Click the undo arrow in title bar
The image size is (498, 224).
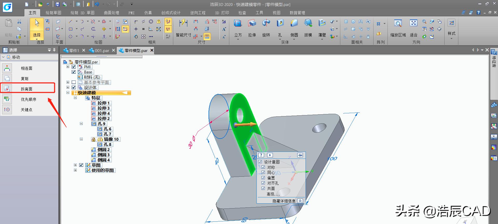click(97, 4)
